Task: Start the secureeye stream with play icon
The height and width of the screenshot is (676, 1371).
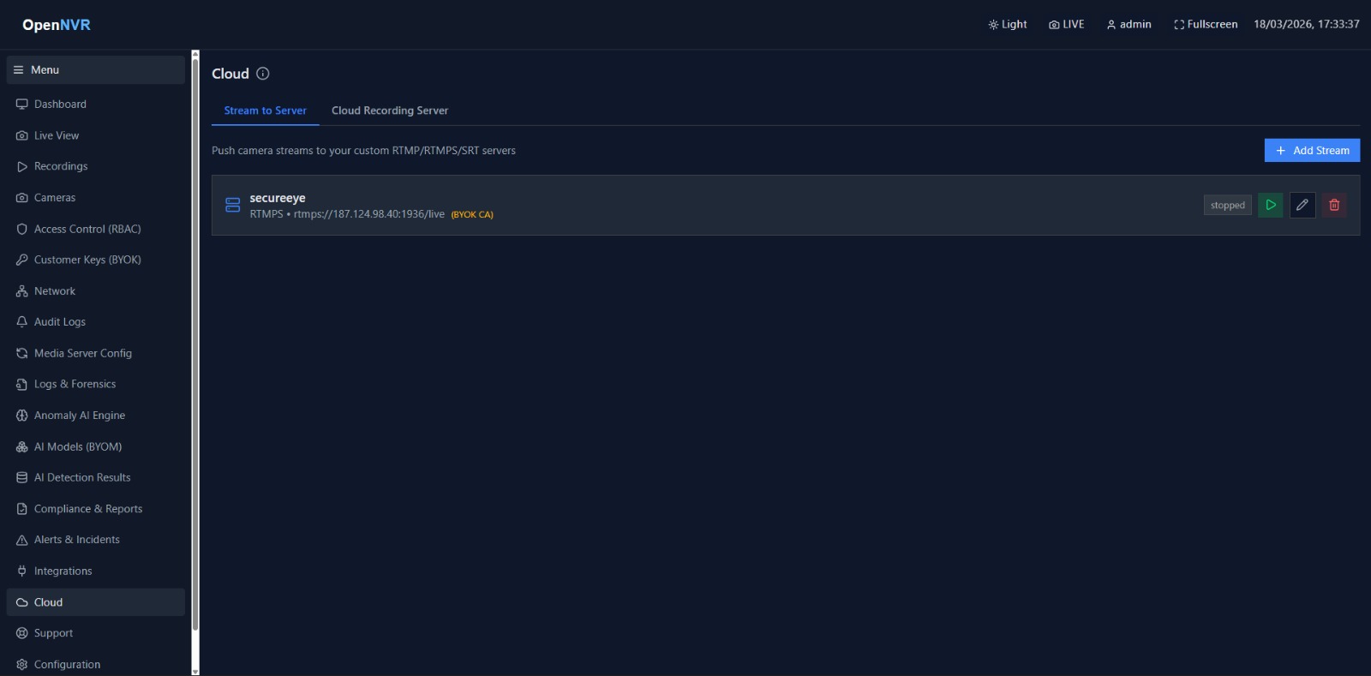Action: point(1270,205)
